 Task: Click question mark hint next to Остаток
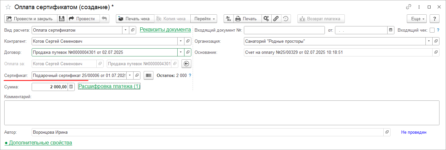pyautogui.click(x=190, y=75)
